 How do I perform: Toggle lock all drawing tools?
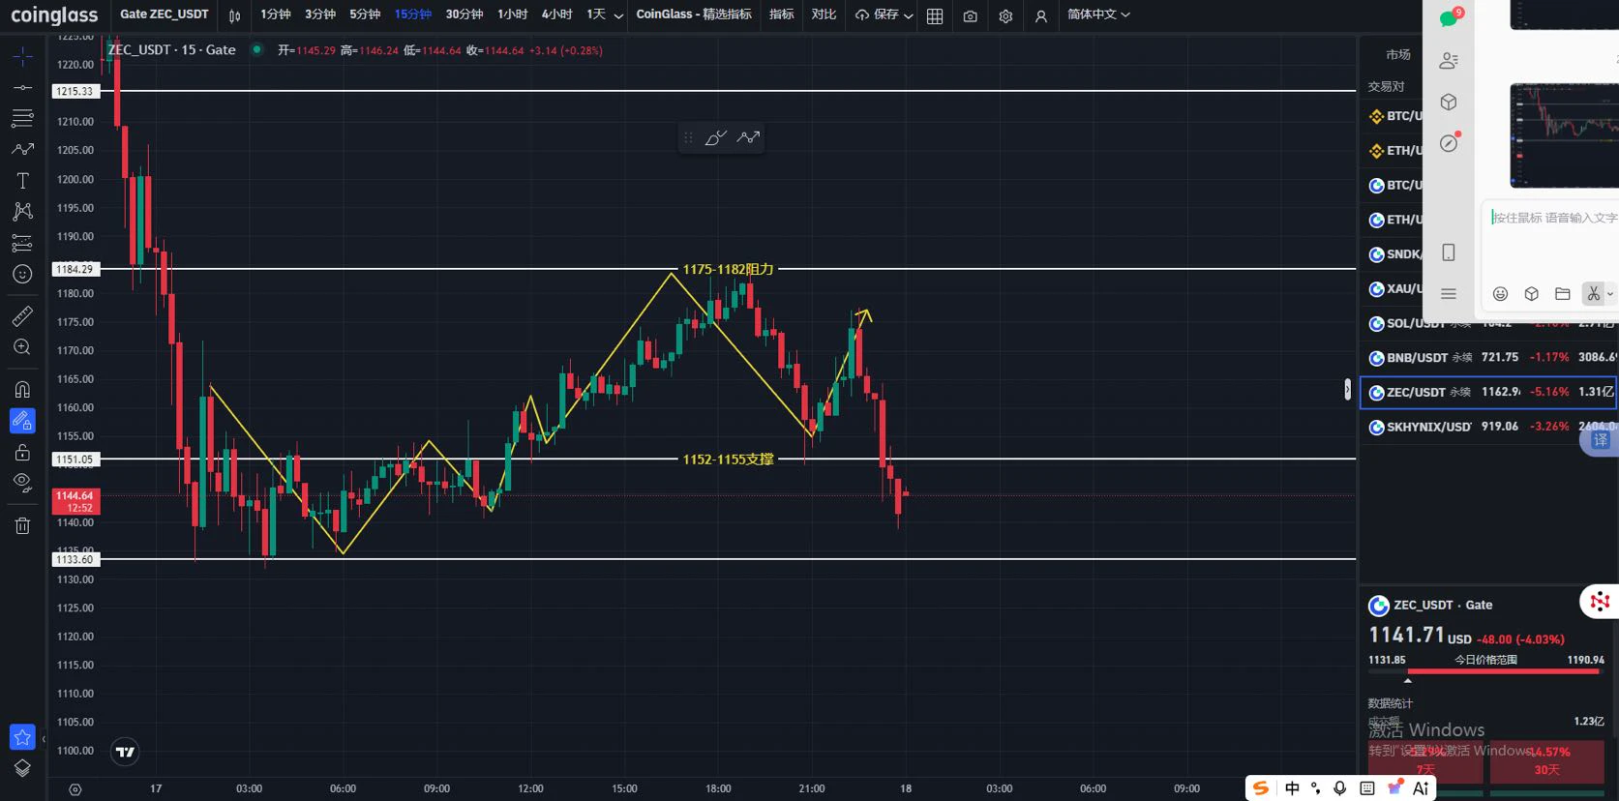(x=22, y=452)
